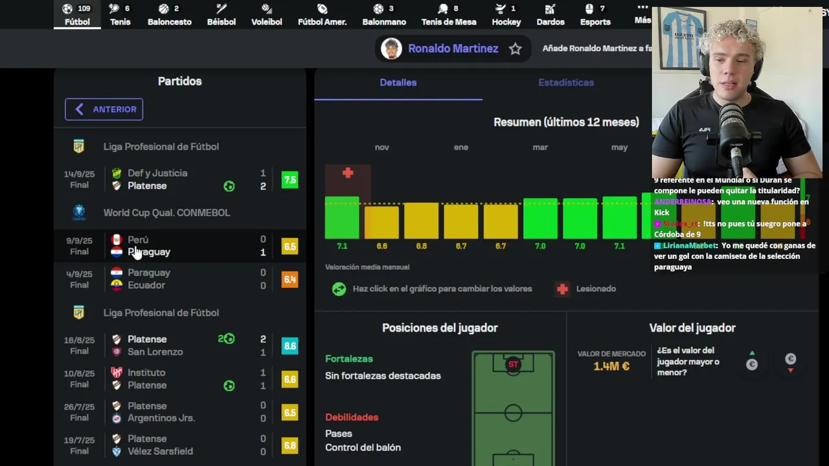Click the San Lorenzo crest icon
The width and height of the screenshot is (829, 466).
click(117, 352)
